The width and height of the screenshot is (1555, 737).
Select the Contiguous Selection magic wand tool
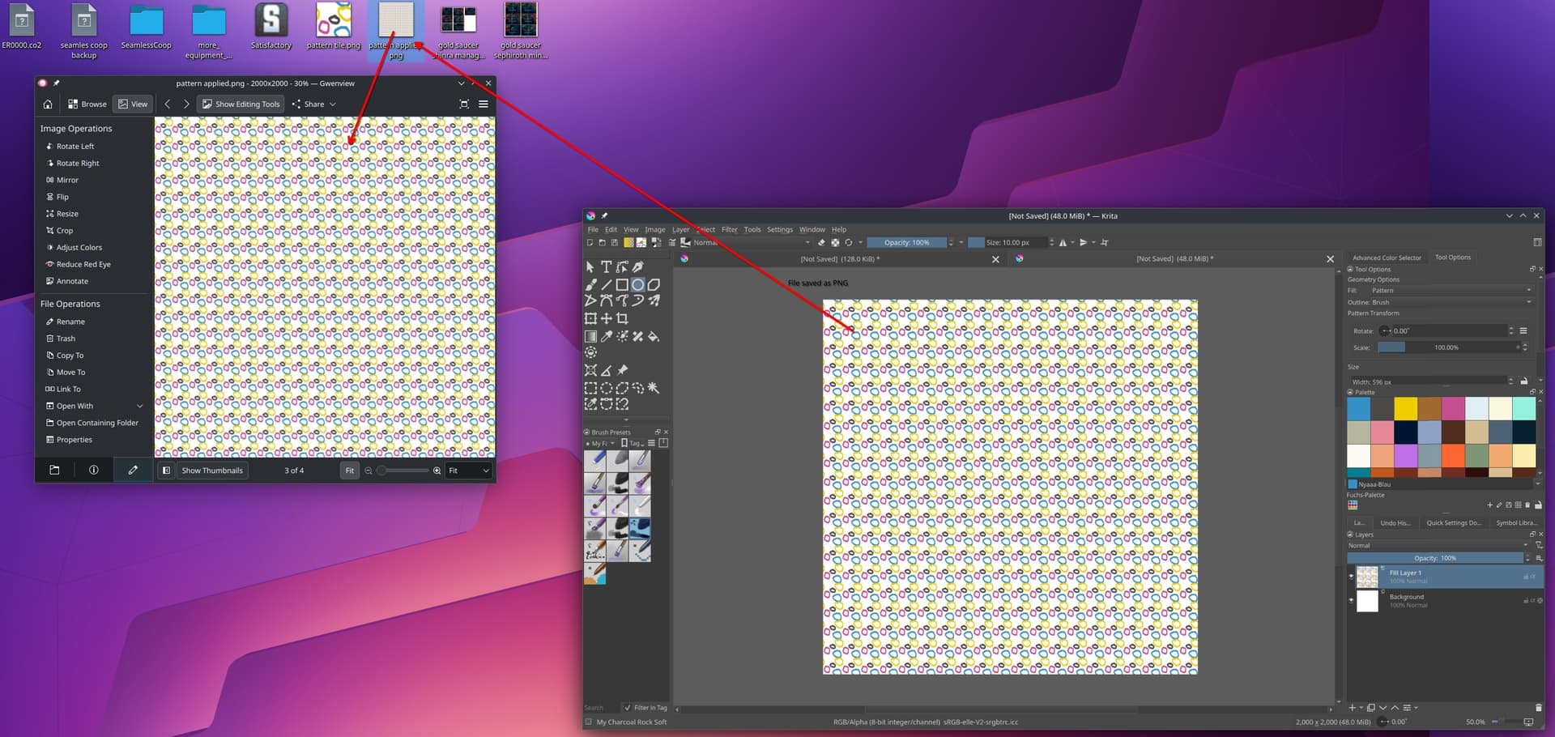[654, 388]
